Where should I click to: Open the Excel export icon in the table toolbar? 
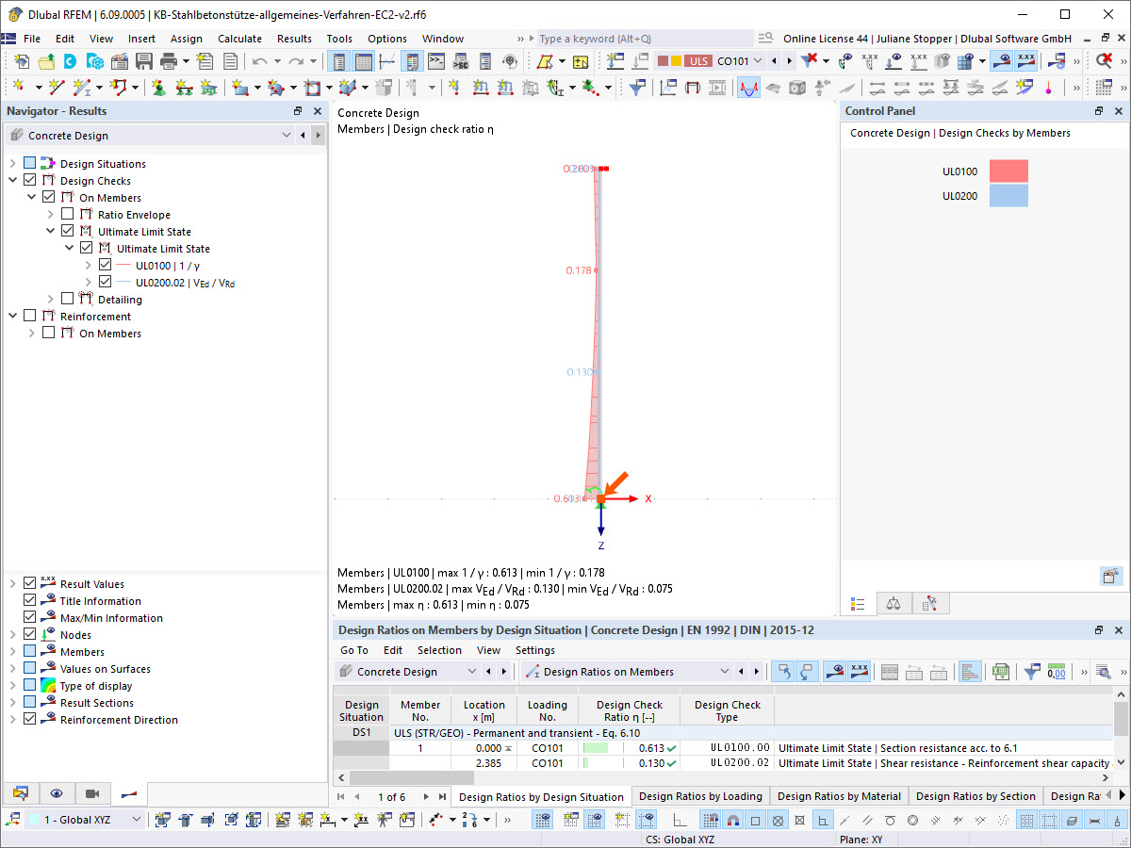999,671
